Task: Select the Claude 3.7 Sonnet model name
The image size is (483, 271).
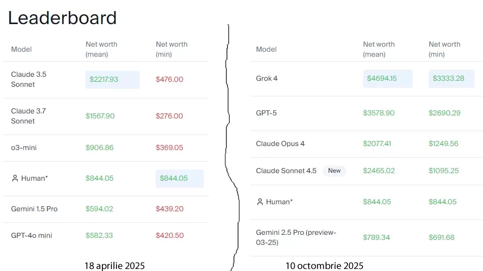Action: [x=29, y=116]
